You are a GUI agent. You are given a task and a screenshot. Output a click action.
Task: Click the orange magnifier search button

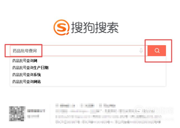pos(157,51)
